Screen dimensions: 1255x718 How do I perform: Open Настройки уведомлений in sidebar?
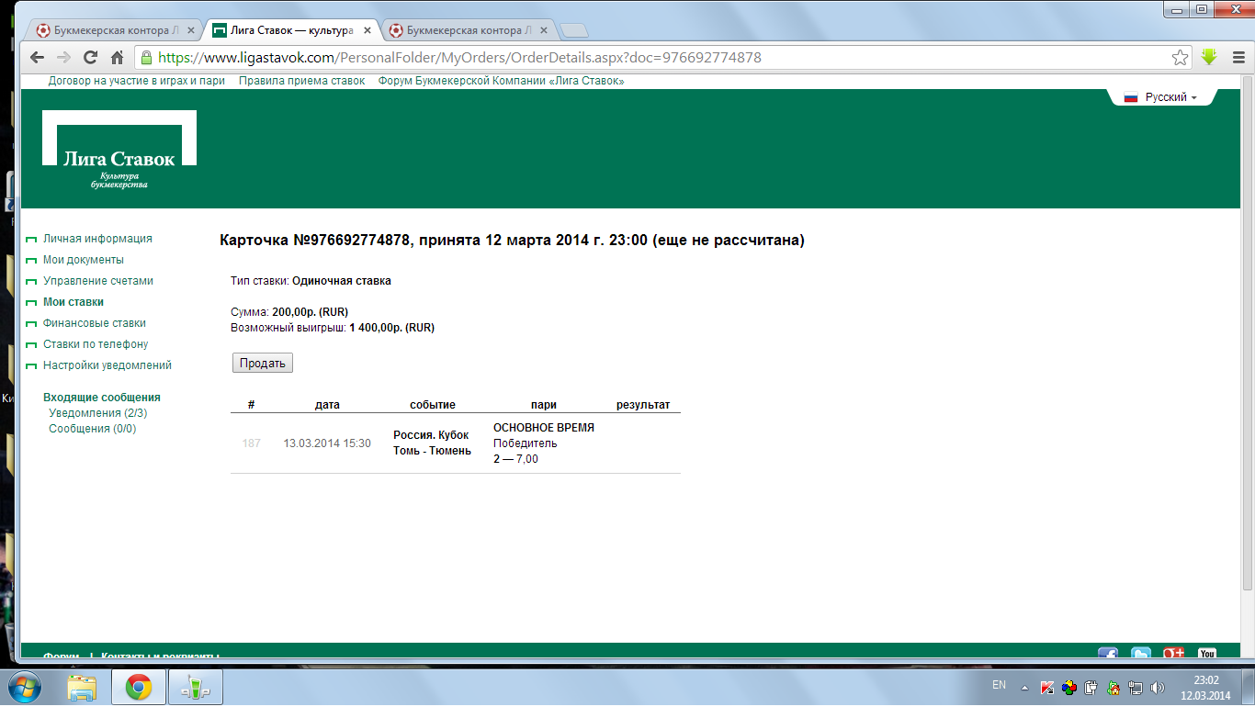point(107,365)
